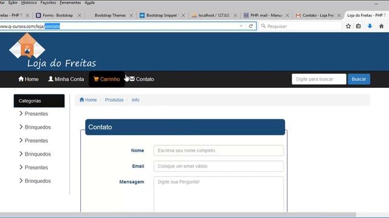Image resolution: width=389 pixels, height=218 pixels.
Task: Click the PHP mail tab favicon
Action: click(246, 15)
